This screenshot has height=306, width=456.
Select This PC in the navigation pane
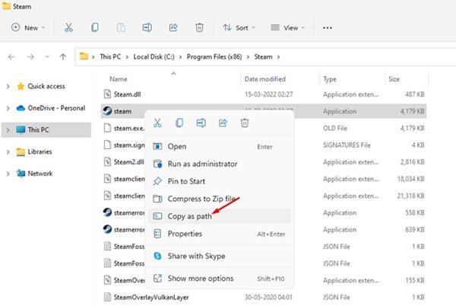40,129
